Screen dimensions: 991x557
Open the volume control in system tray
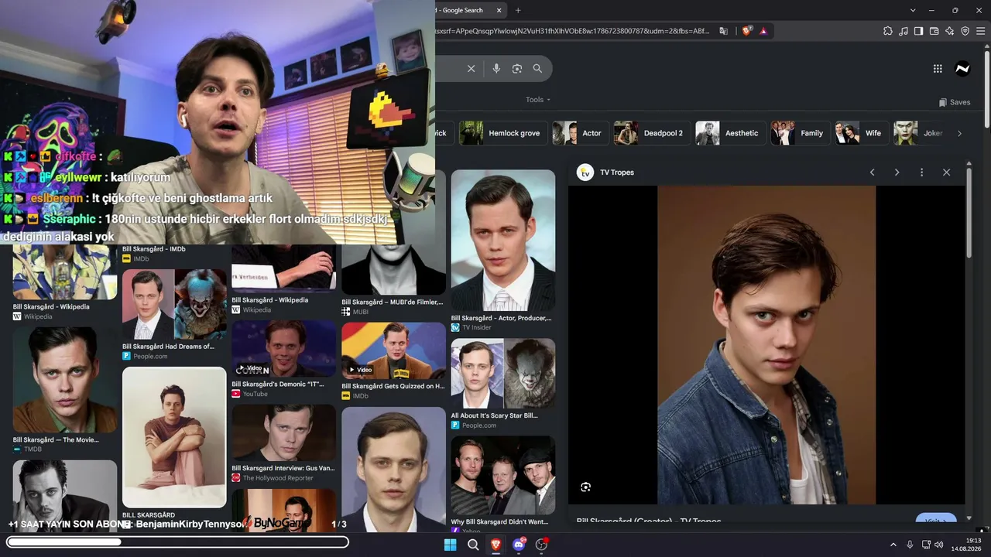tap(939, 545)
